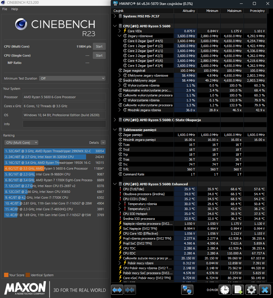Expand the System: MSI MS-7C37 sensor group
This screenshot has height=298, width=273.
(115, 16)
